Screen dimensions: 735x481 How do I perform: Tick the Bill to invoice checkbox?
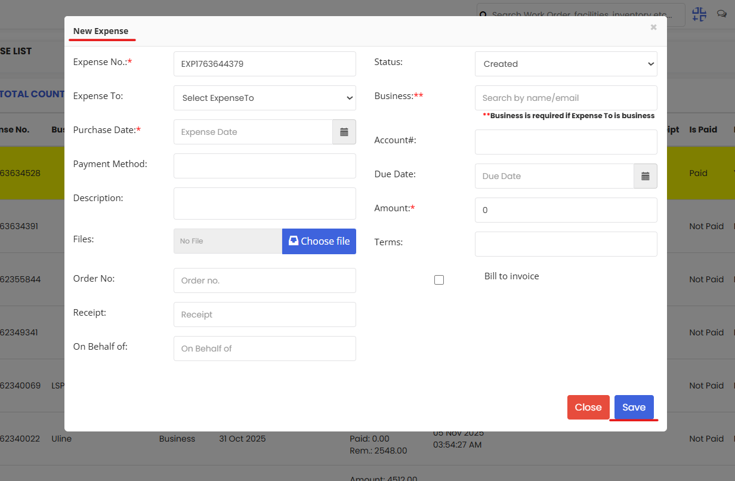439,280
